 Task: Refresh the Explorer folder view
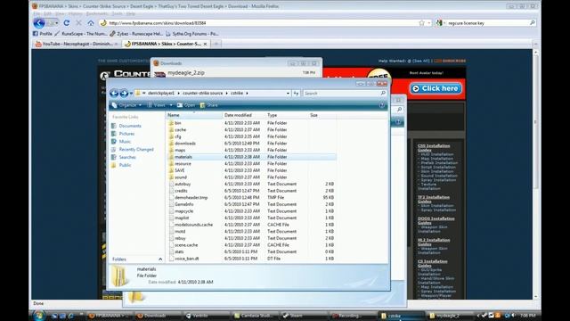click(296, 93)
